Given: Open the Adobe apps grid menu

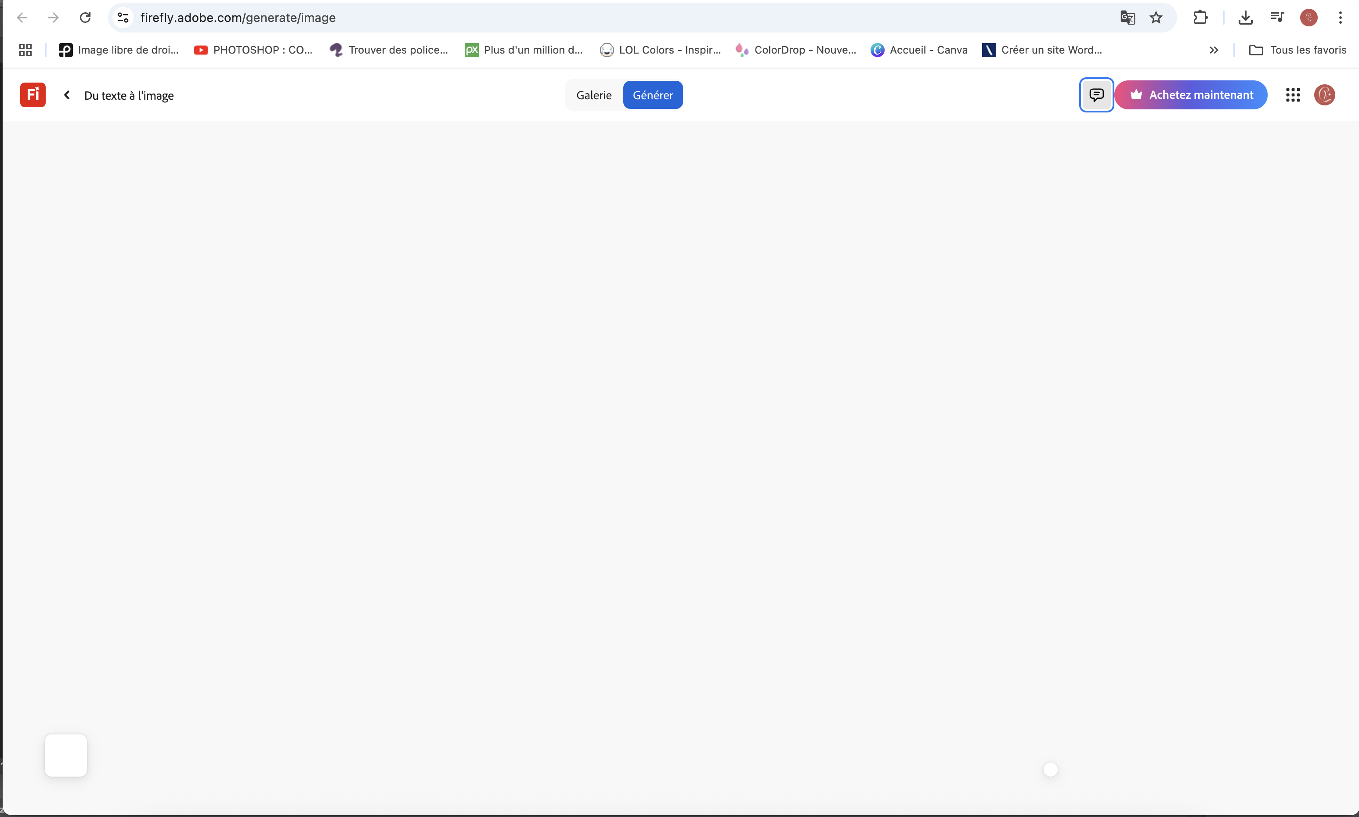Looking at the screenshot, I should (x=1292, y=95).
